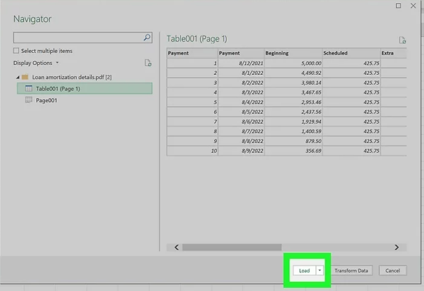
Task: Select Page001 in the navigator tree
Action: tap(47, 101)
